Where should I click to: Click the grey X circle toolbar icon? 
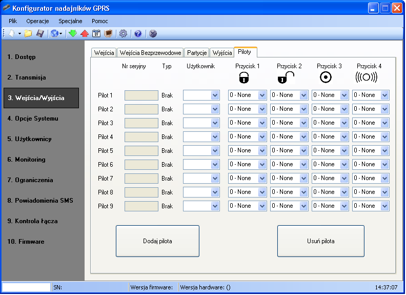click(x=153, y=33)
